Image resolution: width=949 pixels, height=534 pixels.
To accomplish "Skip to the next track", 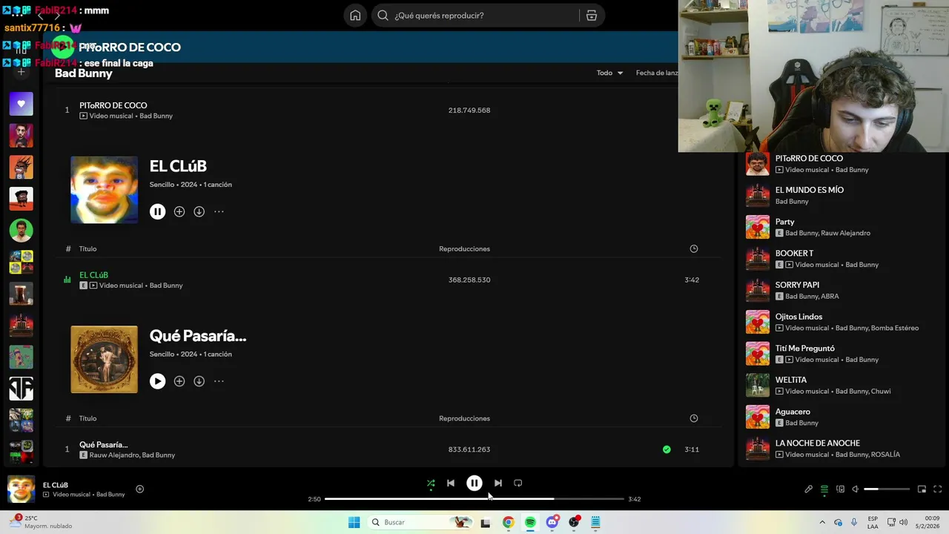I will pyautogui.click(x=498, y=483).
